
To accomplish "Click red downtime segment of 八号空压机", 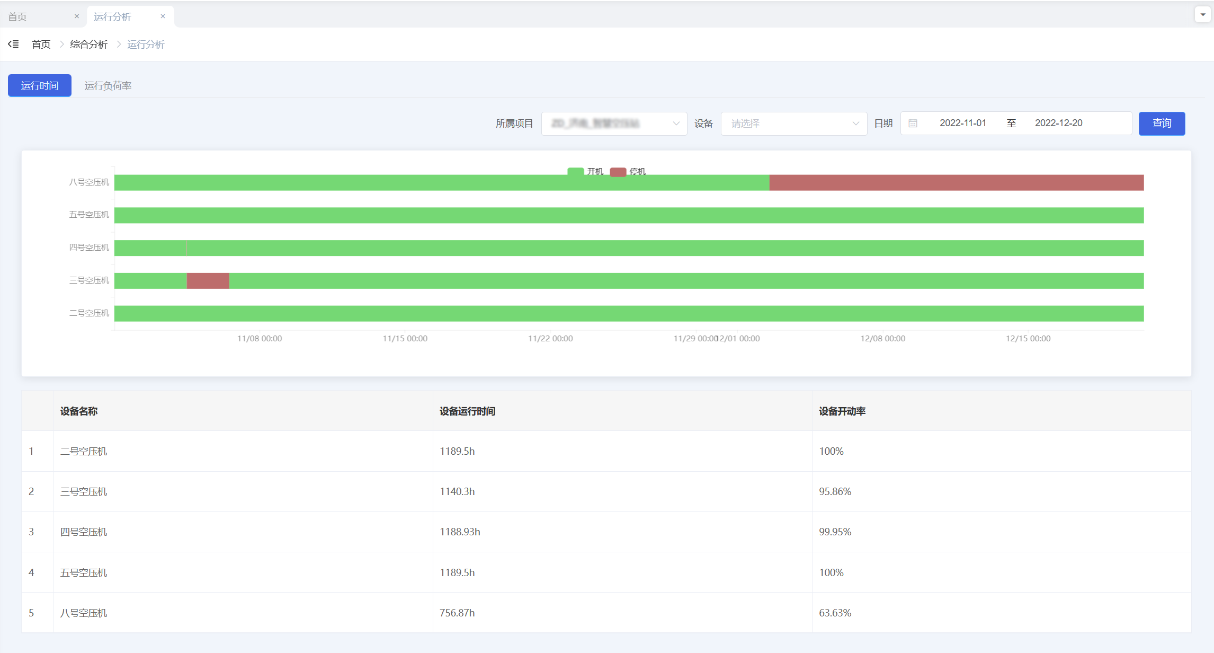I will 956,183.
